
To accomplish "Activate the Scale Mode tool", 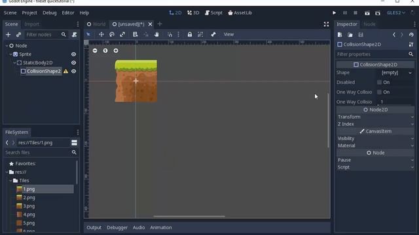I will 122,35.
